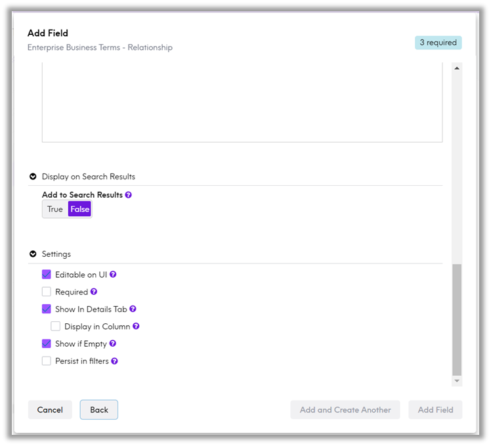This screenshot has height=446, width=491.
Task: Click help icon for Display in Column
Action: tap(137, 326)
